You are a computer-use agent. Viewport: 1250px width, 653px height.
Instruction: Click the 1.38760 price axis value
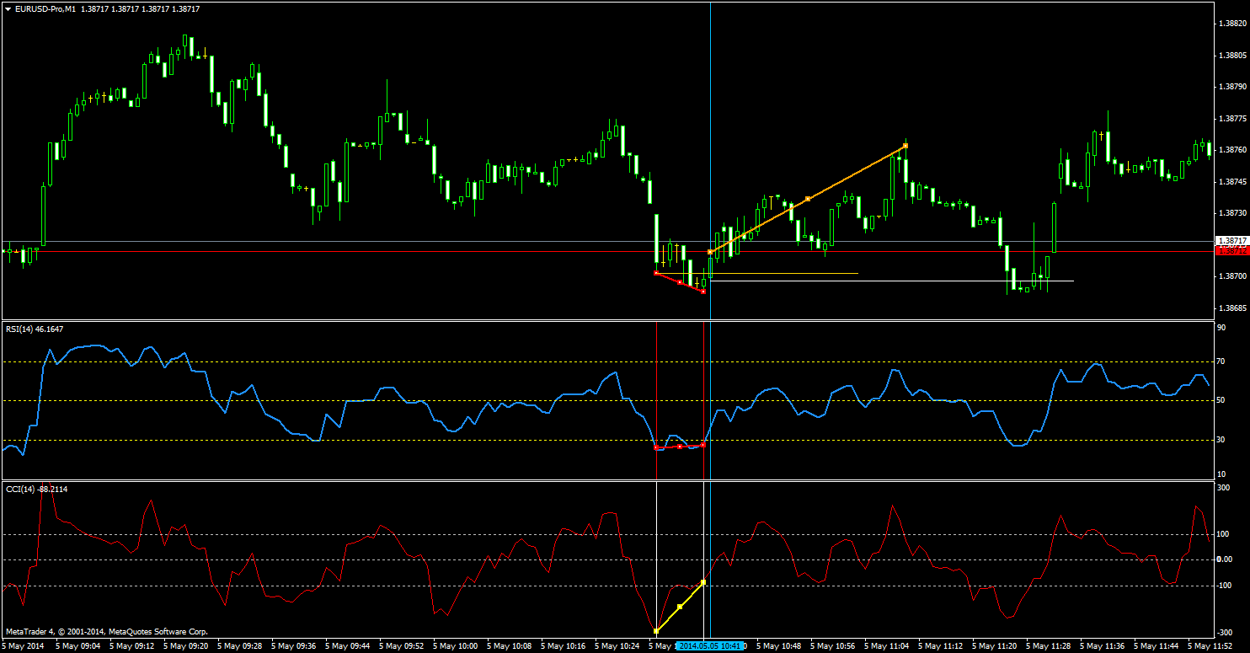click(1232, 150)
